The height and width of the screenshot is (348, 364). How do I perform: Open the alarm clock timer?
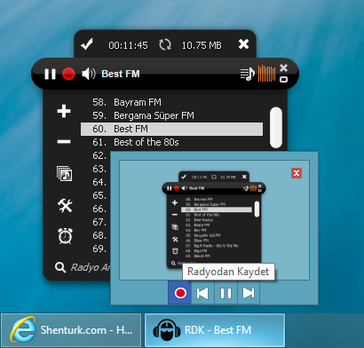[65, 236]
